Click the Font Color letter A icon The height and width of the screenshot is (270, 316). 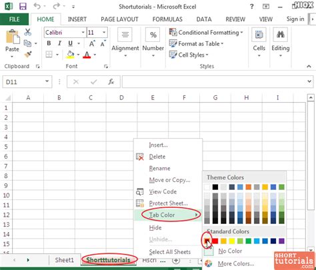tap(87, 55)
